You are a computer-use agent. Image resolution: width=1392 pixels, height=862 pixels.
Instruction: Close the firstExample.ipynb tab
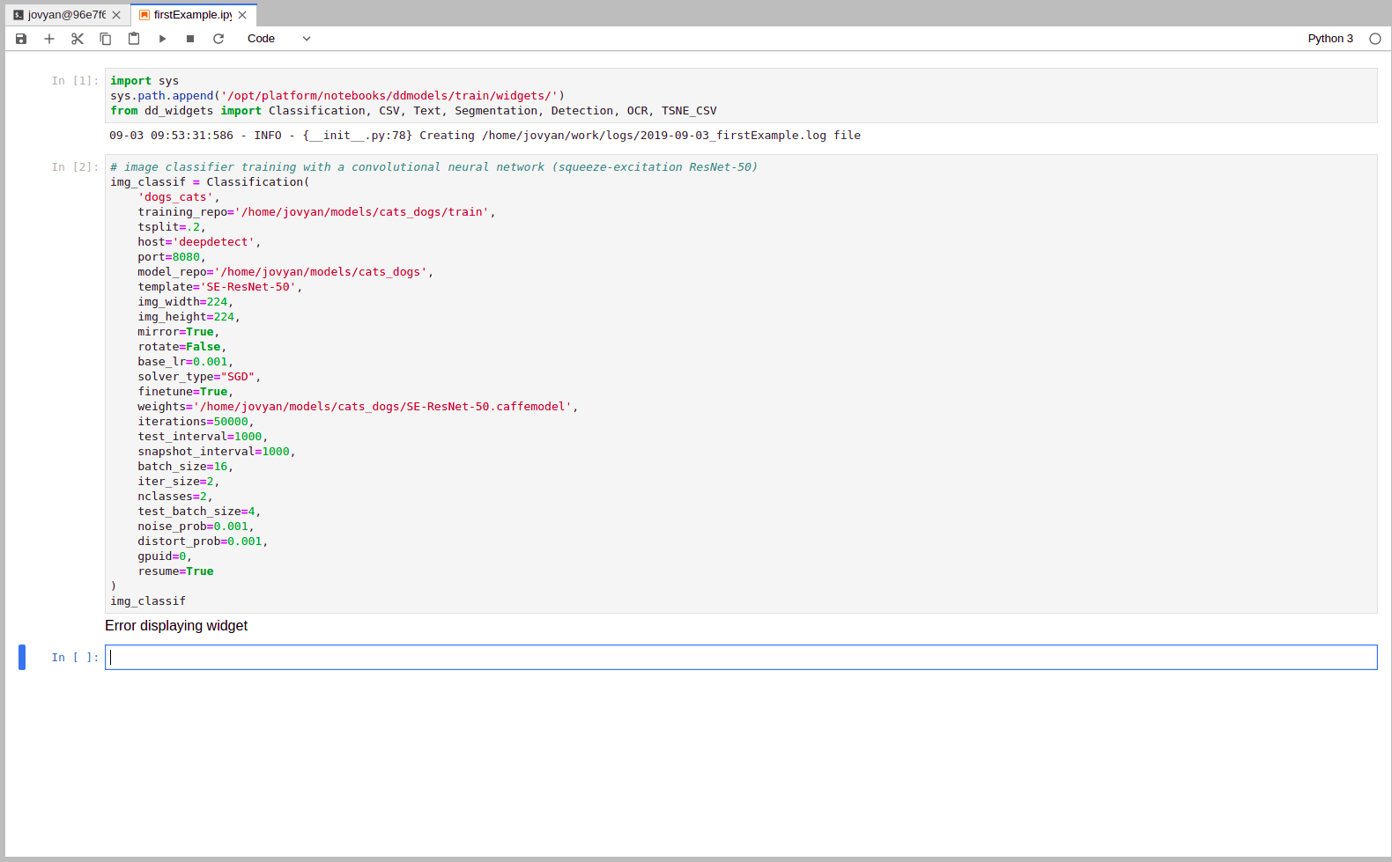(x=242, y=15)
